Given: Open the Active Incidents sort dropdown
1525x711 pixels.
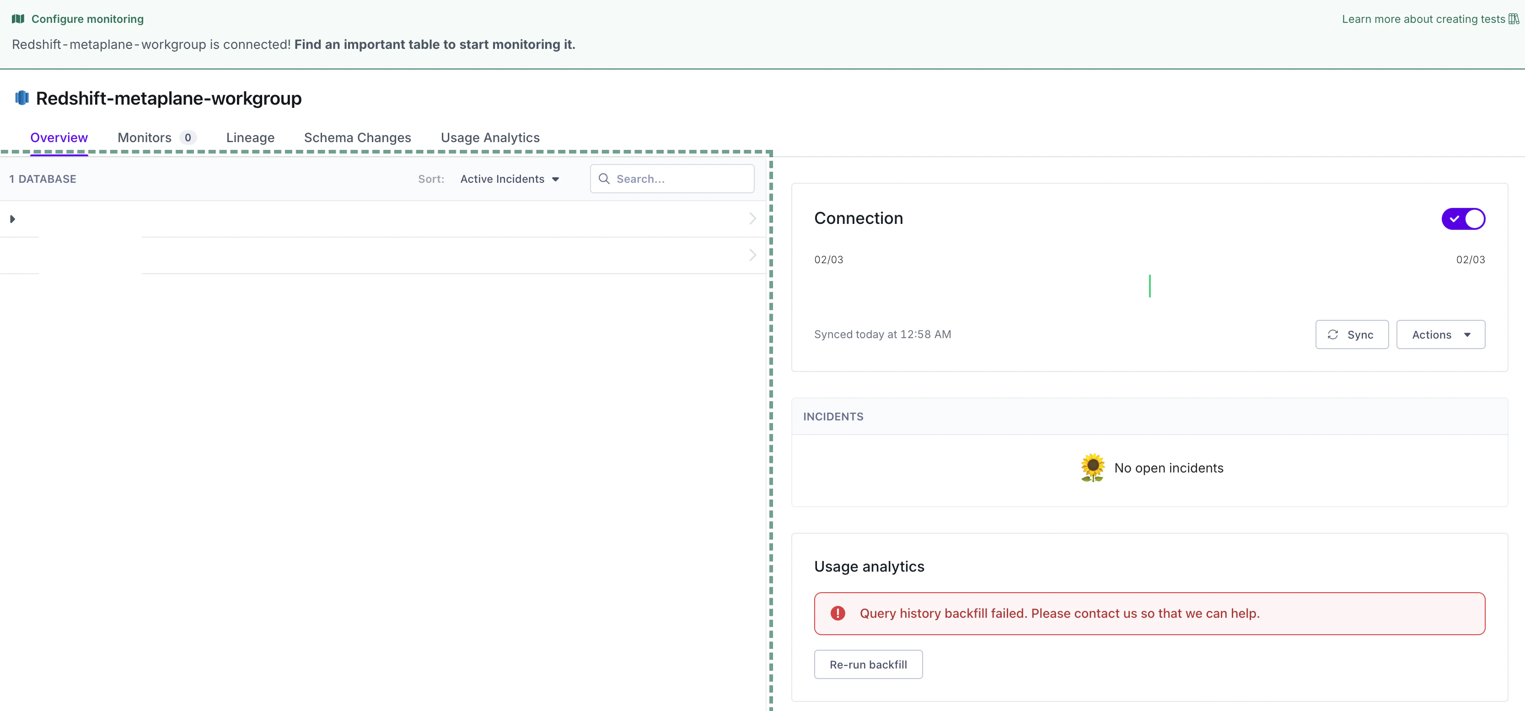Looking at the screenshot, I should (x=510, y=179).
